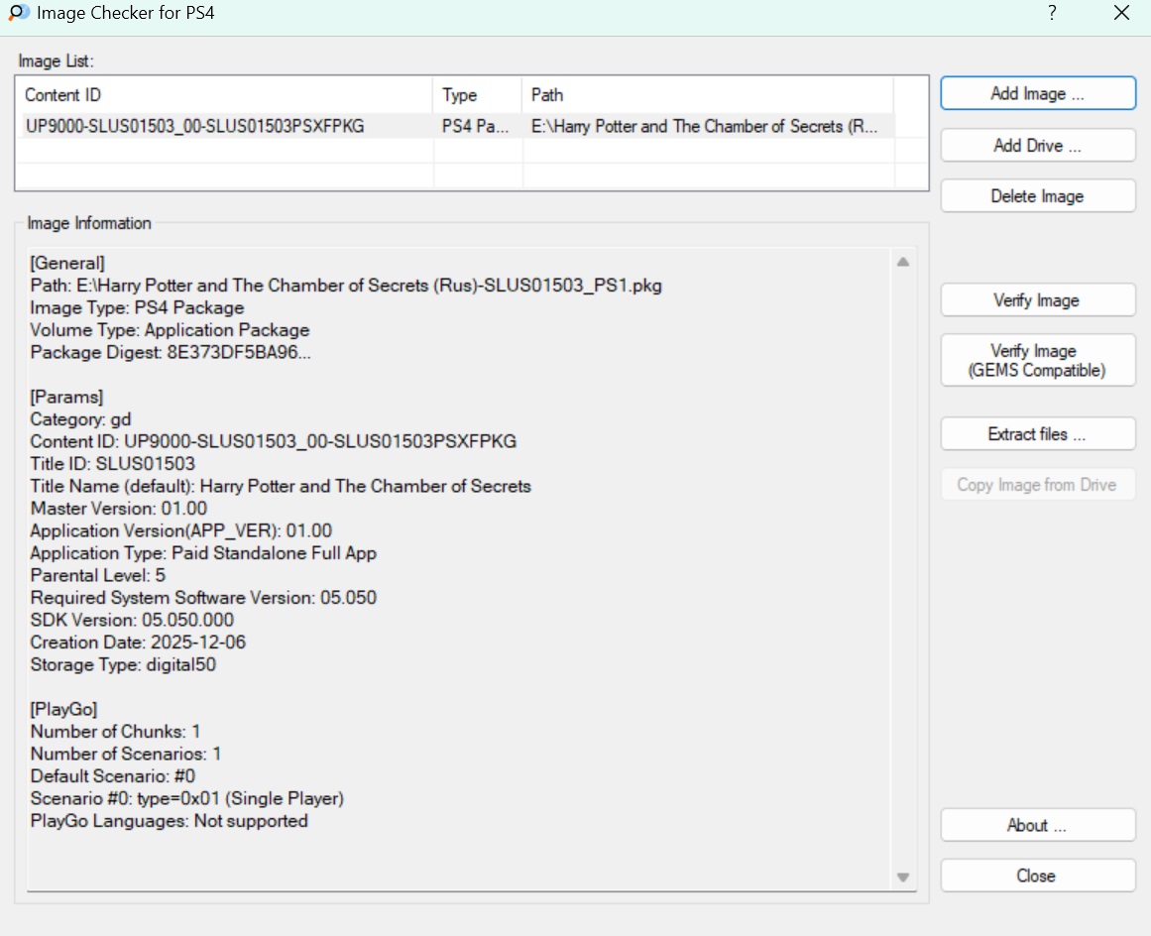Screen dimensions: 1151x936
Task: Click the question mark help button
Action: pos(1051,14)
